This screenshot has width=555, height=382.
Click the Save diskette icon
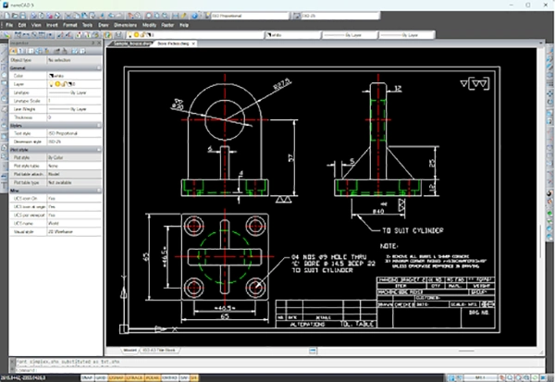pyautogui.click(x=22, y=16)
